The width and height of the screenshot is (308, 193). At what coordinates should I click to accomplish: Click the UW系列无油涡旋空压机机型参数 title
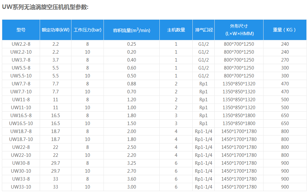45,7
